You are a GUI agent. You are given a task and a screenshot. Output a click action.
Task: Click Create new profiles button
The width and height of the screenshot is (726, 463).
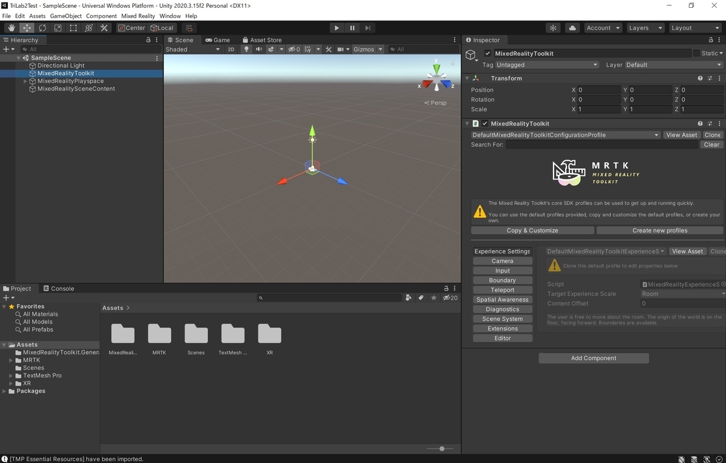(x=660, y=230)
